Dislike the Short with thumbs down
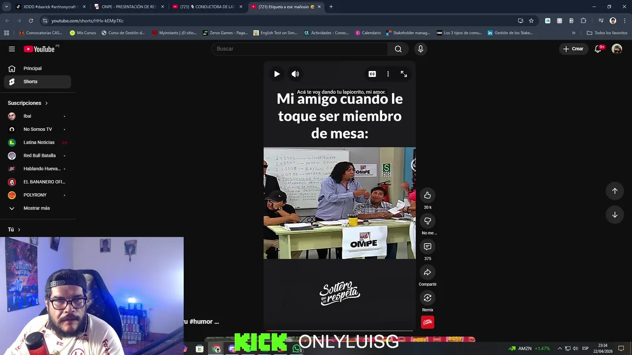 coord(428,221)
